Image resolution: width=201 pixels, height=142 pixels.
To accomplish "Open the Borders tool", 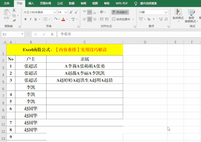I will click(x=46, y=19).
